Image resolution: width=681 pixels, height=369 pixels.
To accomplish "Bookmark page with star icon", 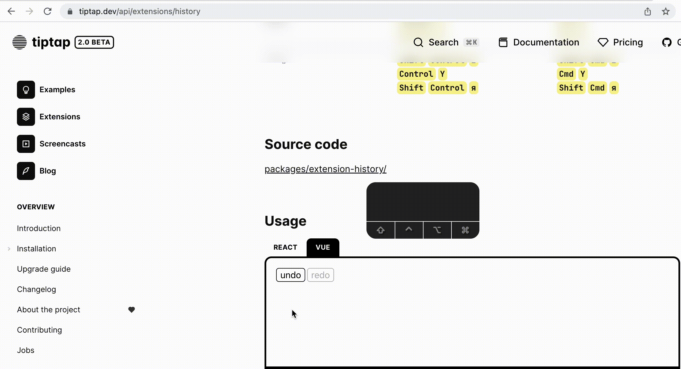I will (x=666, y=11).
